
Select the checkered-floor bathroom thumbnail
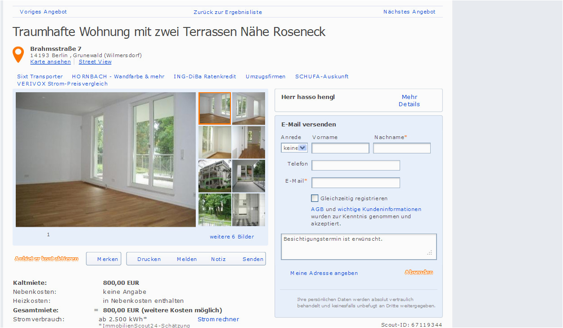(248, 210)
